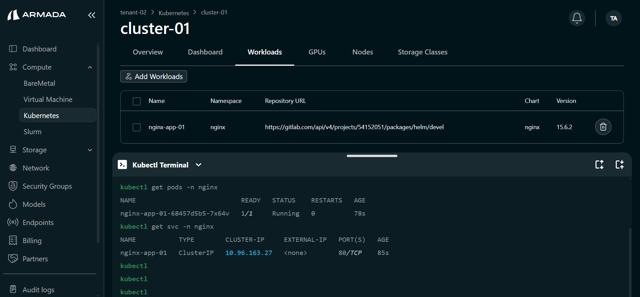Open the Kubectl Terminal dropdown chevron

click(199, 165)
